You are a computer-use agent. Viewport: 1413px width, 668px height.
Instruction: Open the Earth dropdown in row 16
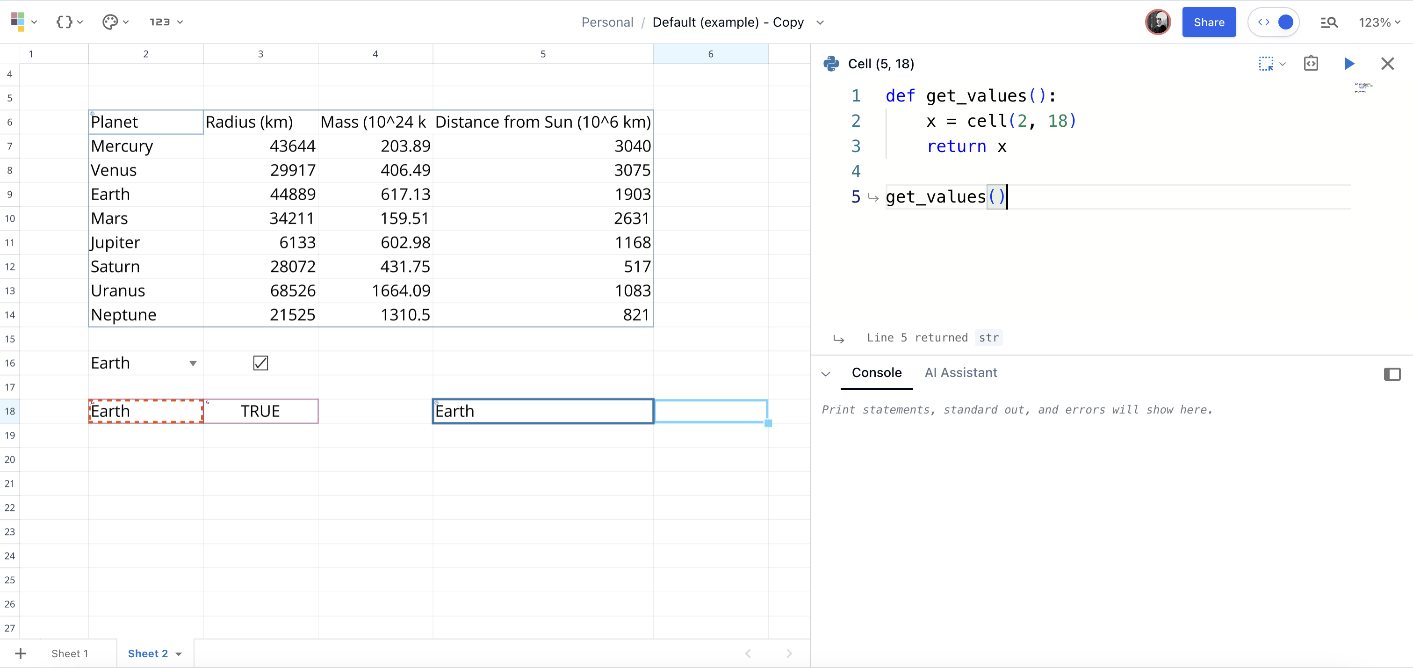pyautogui.click(x=193, y=363)
